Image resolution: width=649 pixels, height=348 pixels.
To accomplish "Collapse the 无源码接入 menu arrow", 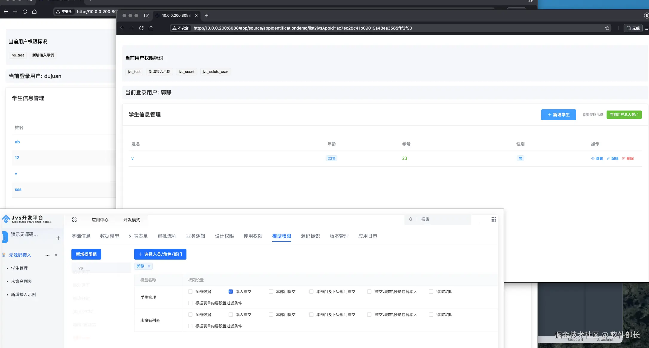I will pos(56,255).
